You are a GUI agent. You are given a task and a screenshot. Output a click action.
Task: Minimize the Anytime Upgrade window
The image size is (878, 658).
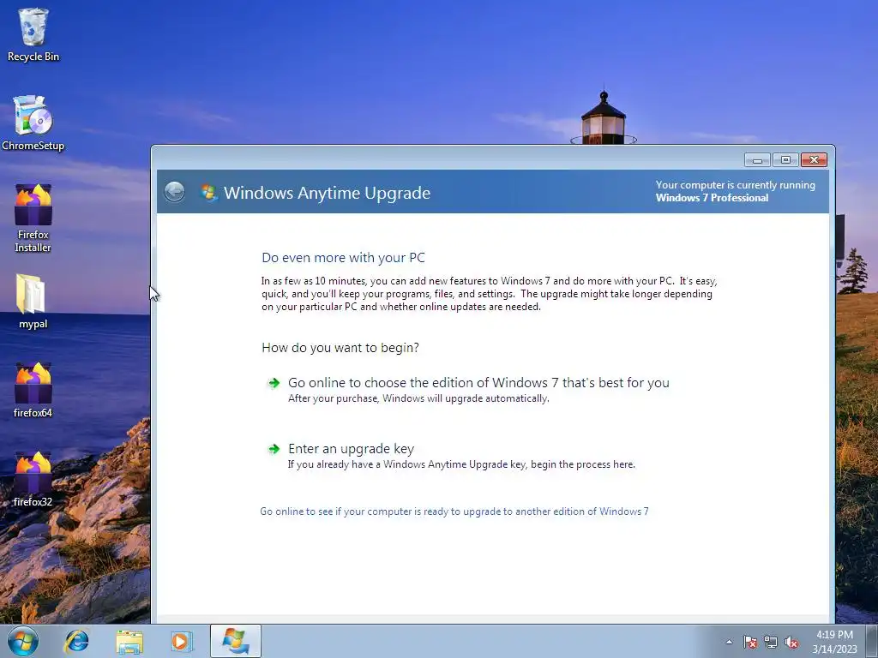757,160
